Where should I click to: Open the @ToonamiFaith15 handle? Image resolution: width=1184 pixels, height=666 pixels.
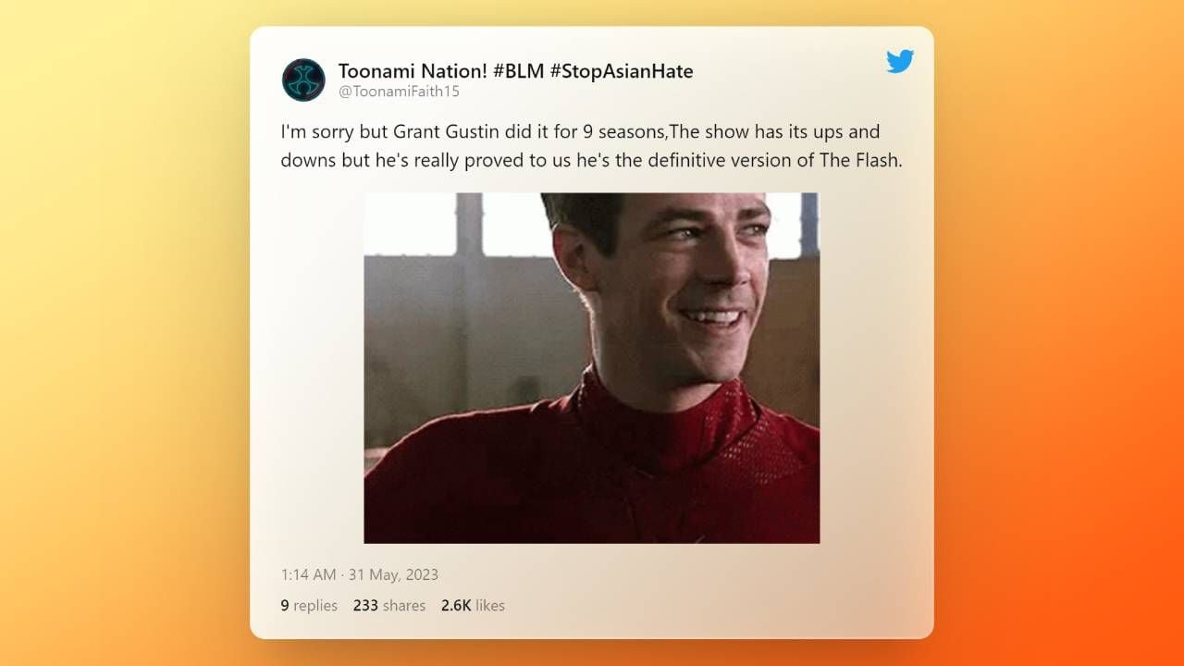click(x=399, y=92)
